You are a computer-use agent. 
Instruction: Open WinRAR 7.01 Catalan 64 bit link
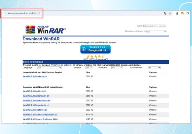point(35,110)
